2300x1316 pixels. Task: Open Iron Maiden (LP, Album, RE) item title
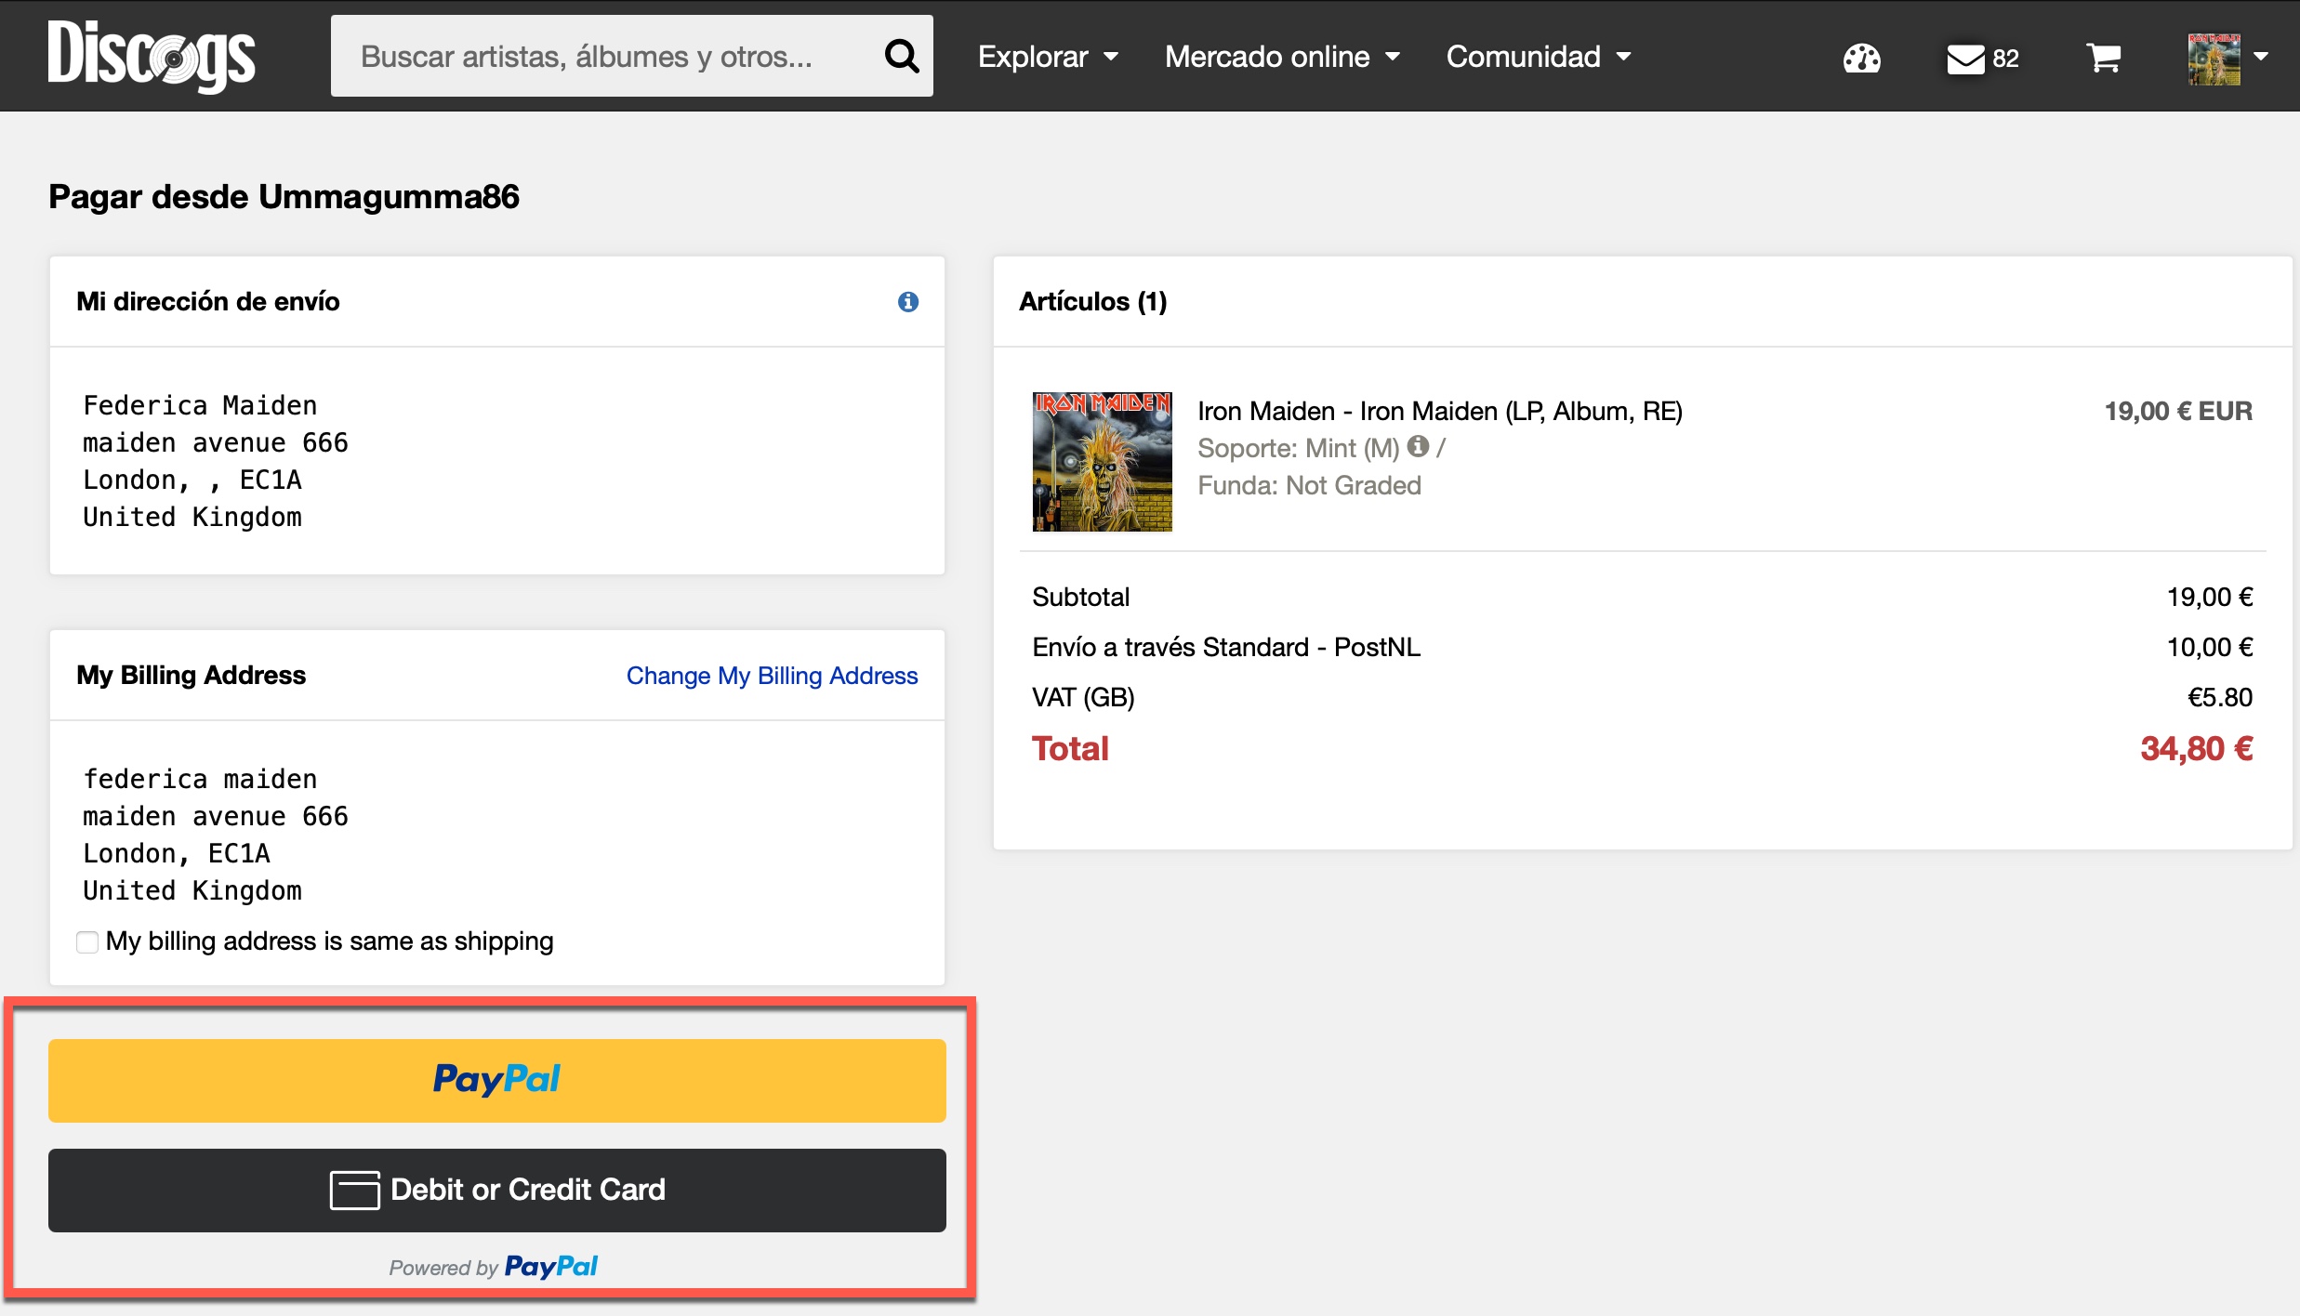[1440, 411]
